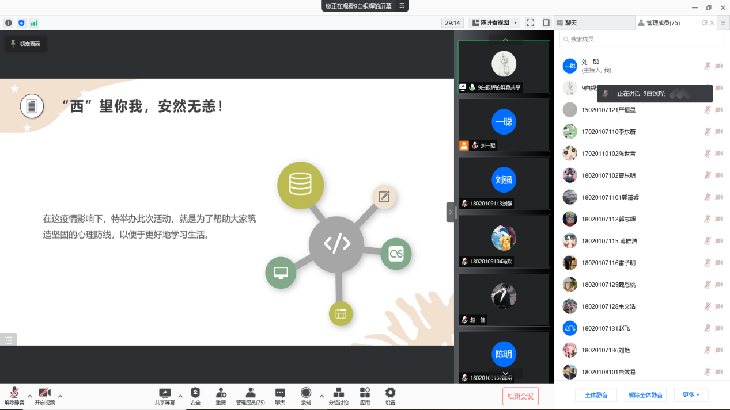Open Settings (设置) gear icon

pos(390,395)
